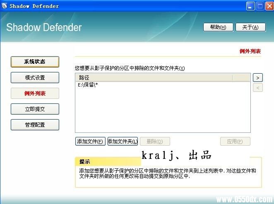Click the Shadow Defender title bar icon
Image resolution: width=274 pixels, height=204 pixels.
[4, 6]
